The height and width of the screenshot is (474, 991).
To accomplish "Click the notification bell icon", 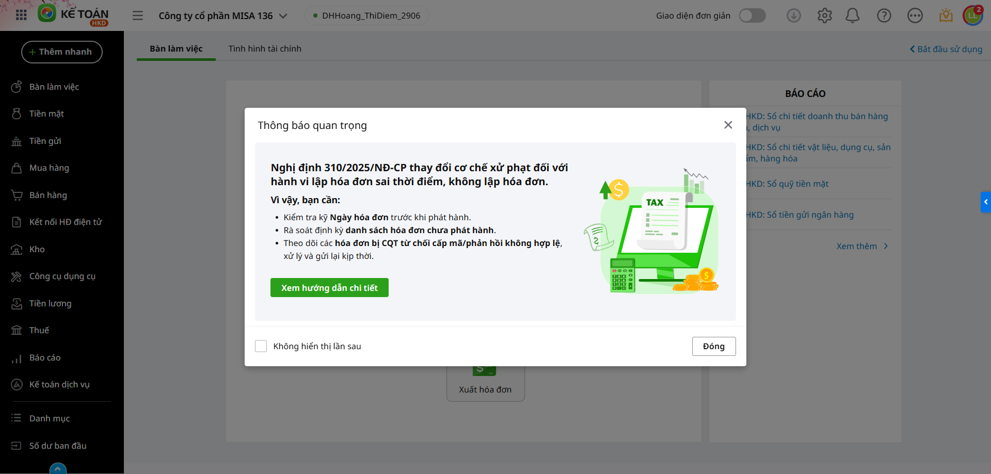I will click(852, 16).
